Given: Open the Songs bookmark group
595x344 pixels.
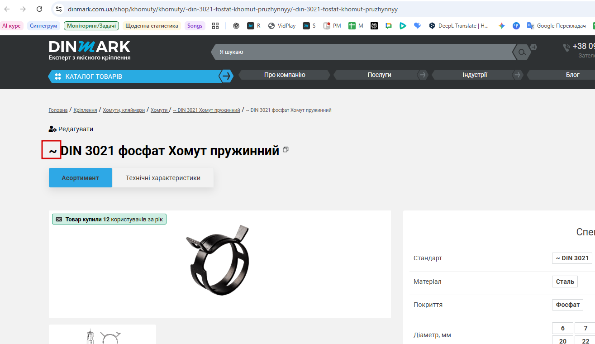Looking at the screenshot, I should (x=195, y=26).
